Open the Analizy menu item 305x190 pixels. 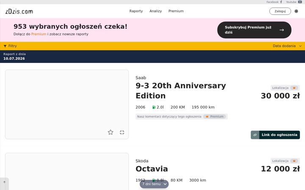tap(155, 11)
